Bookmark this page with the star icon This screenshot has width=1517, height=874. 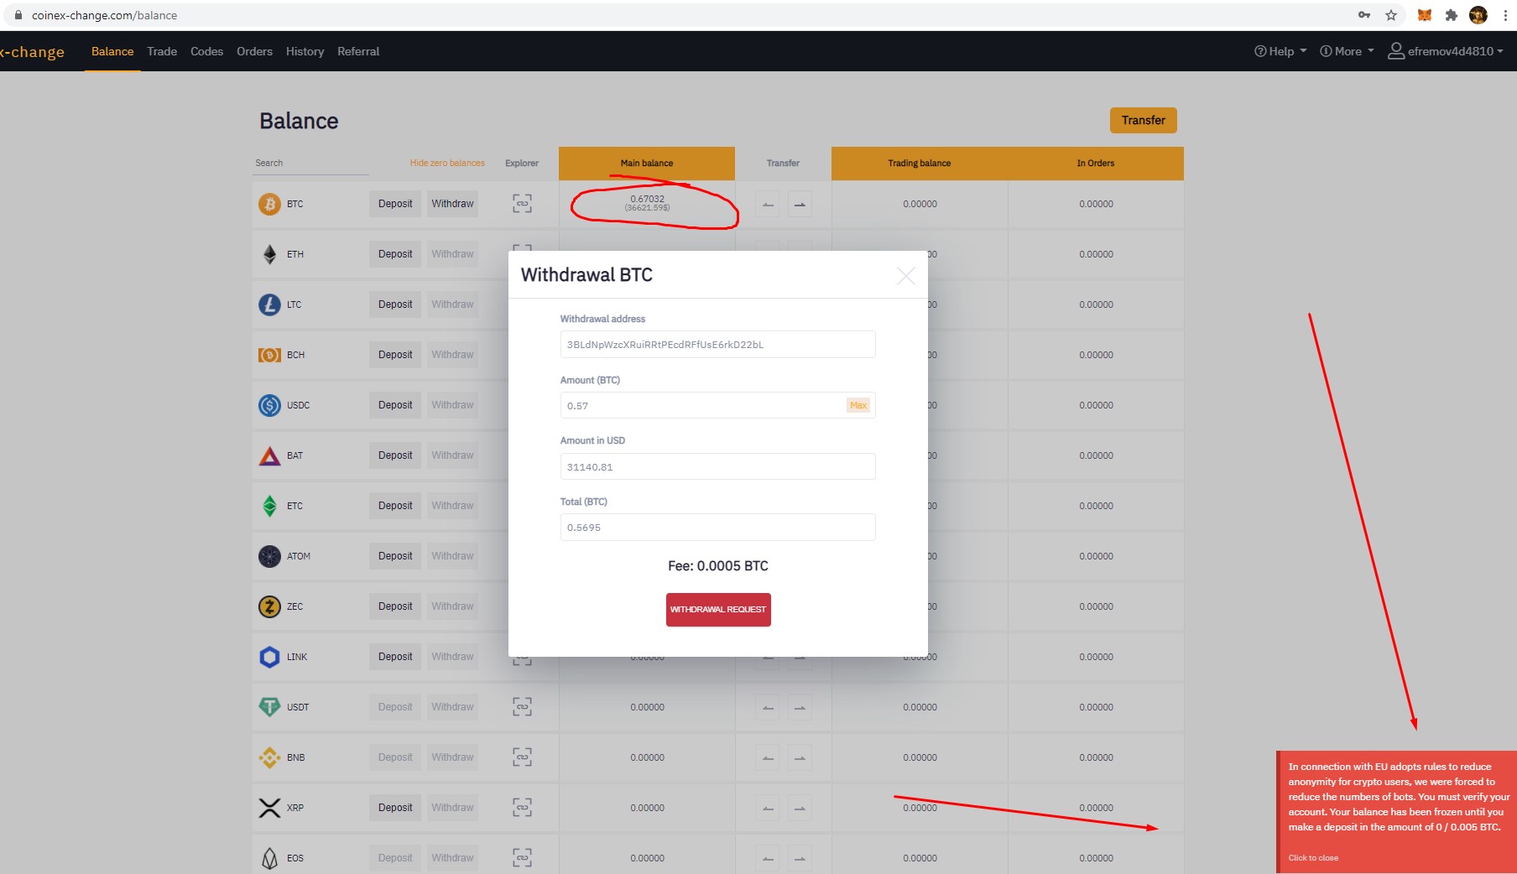1391,15
